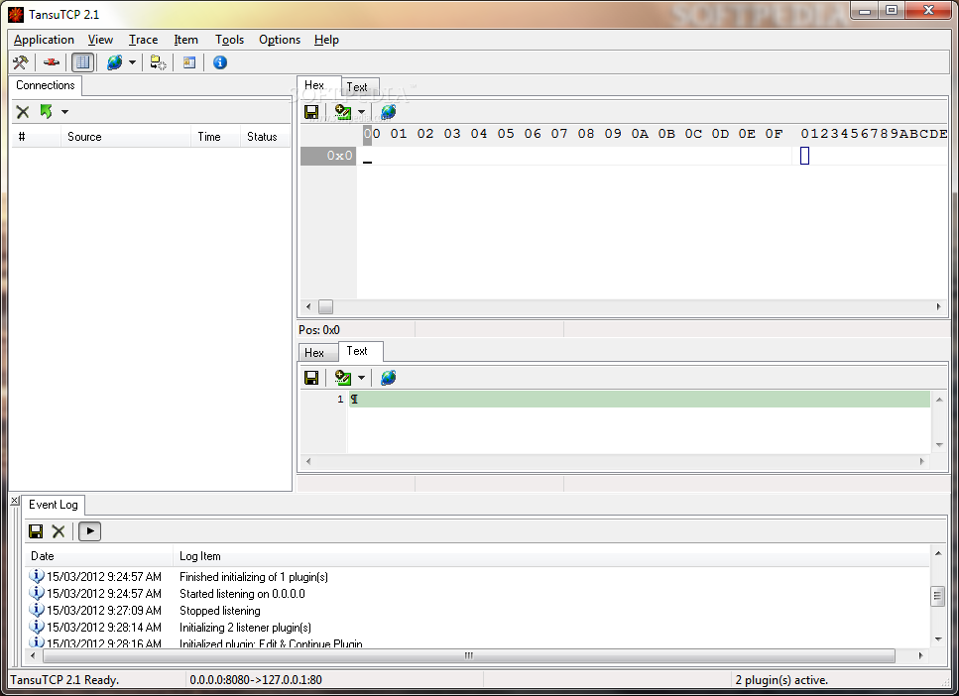Sort connections by Source column header
The width and height of the screenshot is (959, 696).
click(x=125, y=137)
